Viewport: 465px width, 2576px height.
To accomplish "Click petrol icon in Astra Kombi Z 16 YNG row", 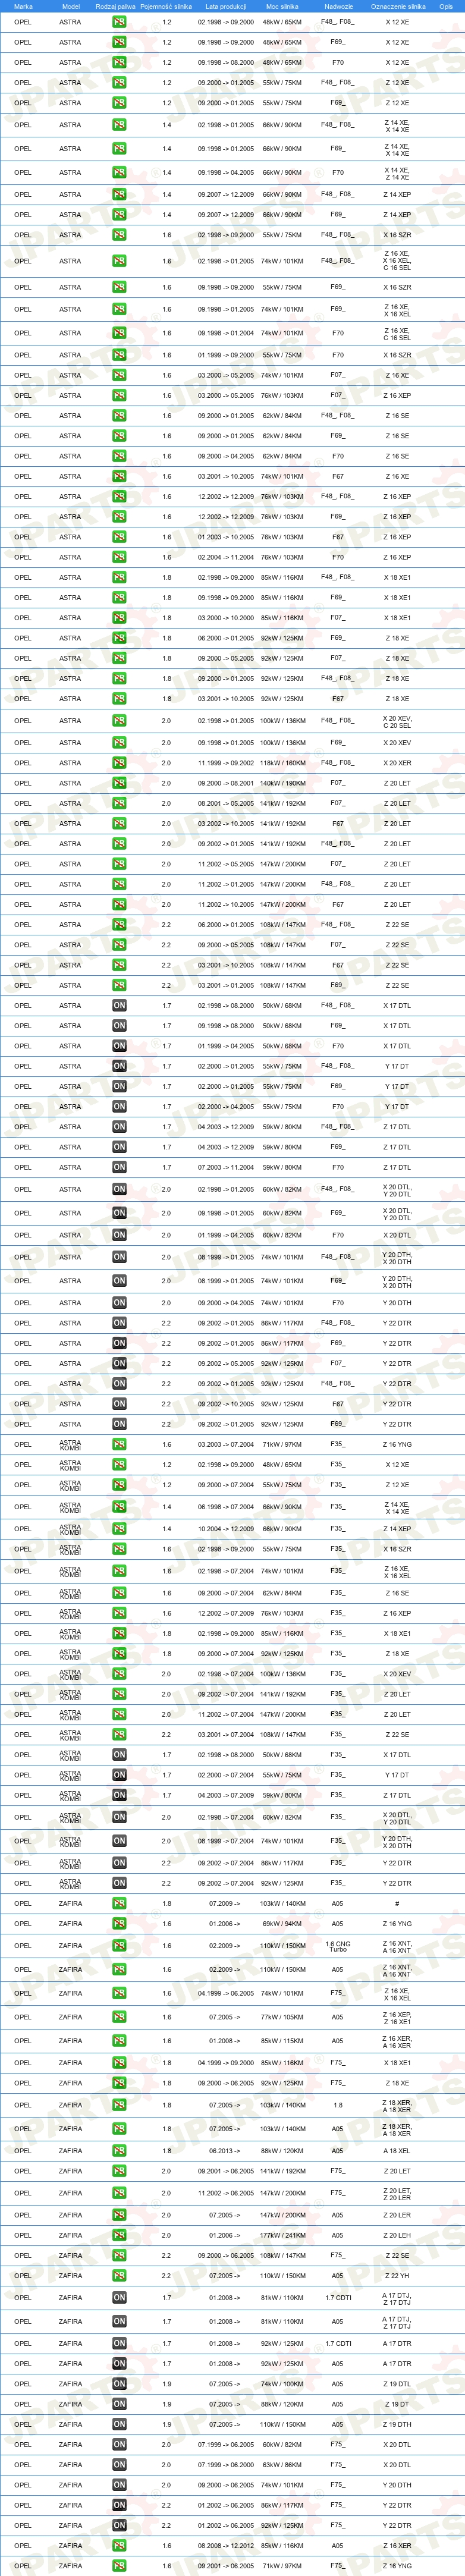I will (x=119, y=1444).
